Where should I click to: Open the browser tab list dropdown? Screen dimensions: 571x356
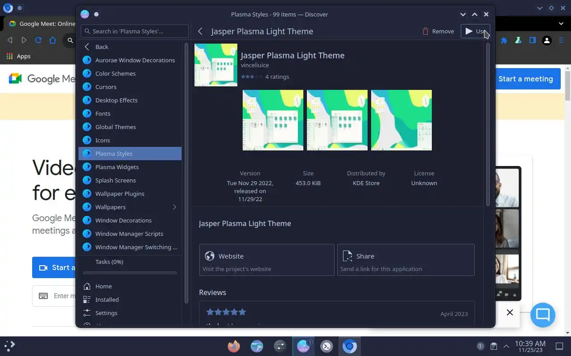(x=561, y=24)
